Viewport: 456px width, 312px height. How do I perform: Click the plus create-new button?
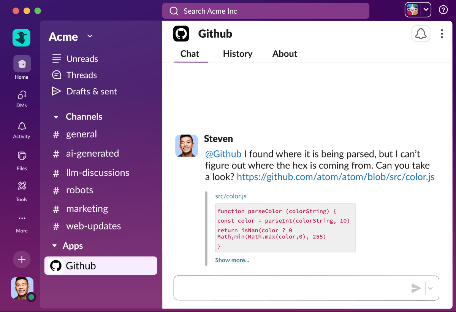click(x=22, y=259)
